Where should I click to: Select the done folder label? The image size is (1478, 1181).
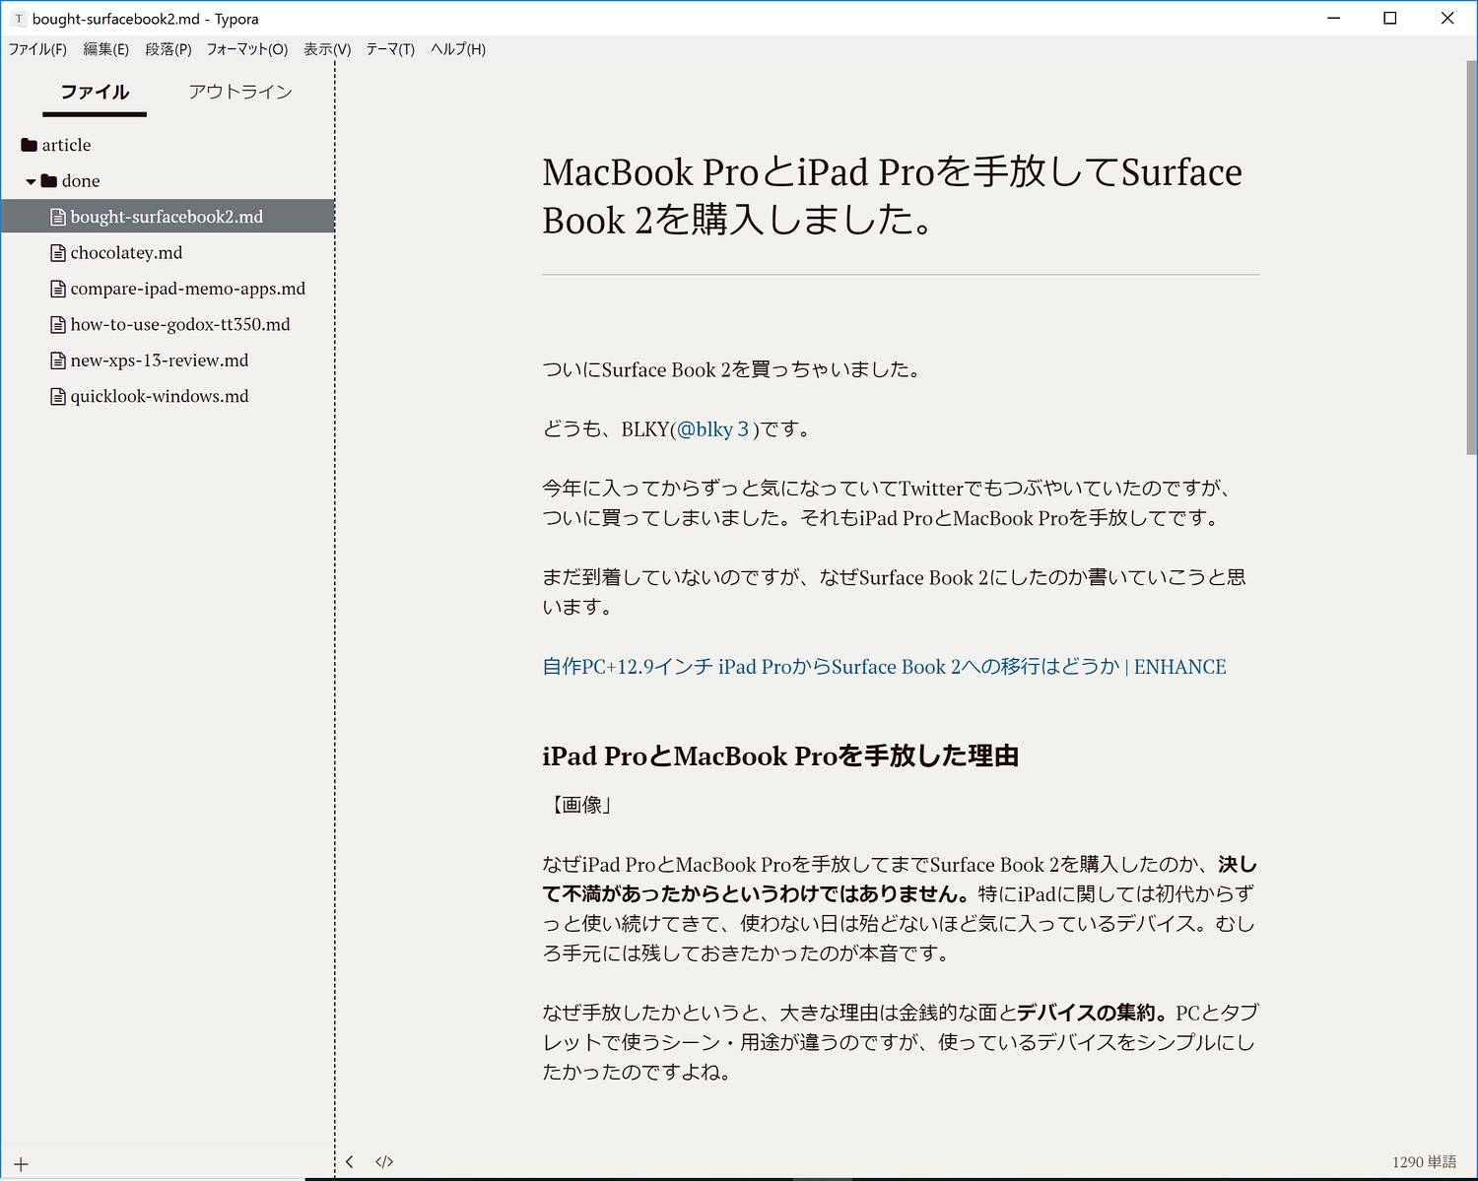81,181
